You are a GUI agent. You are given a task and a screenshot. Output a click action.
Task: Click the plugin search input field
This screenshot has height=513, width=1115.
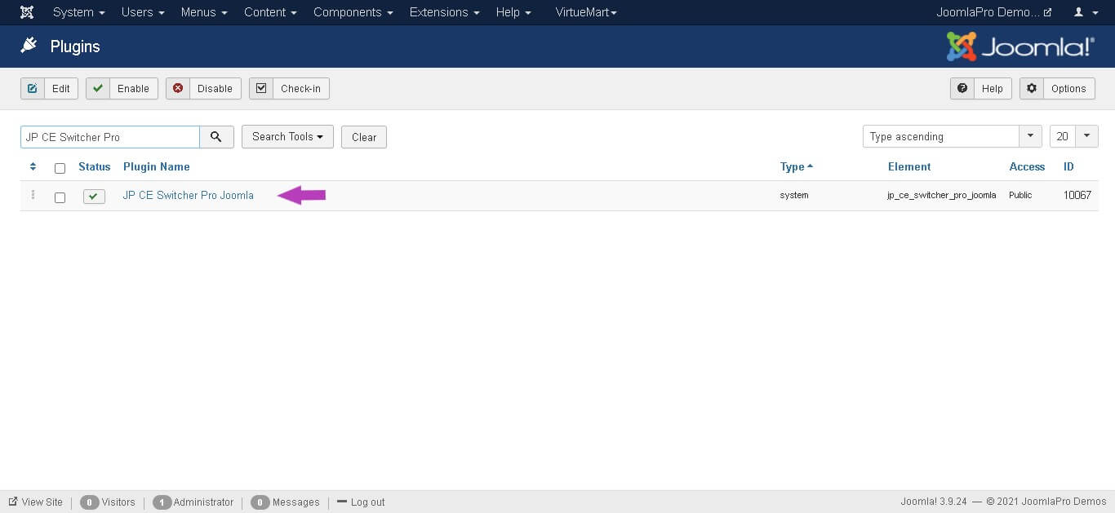pos(110,137)
